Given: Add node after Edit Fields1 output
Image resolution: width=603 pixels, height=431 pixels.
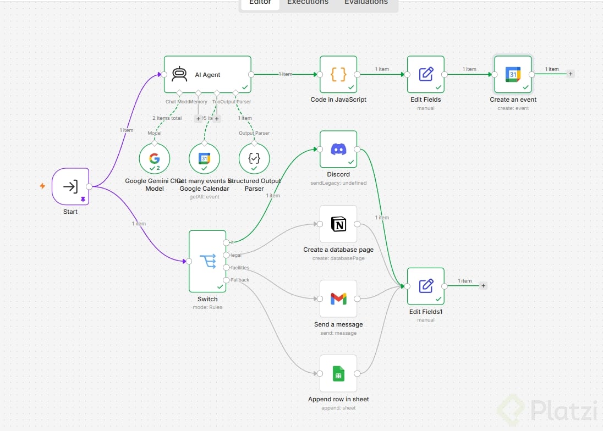Looking at the screenshot, I should pyautogui.click(x=484, y=285).
